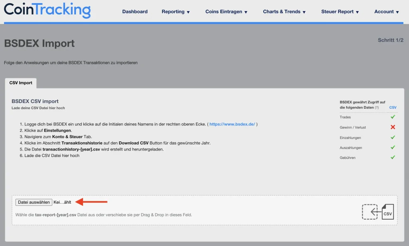Open the https://www.bsdex.de/ link

(232, 124)
